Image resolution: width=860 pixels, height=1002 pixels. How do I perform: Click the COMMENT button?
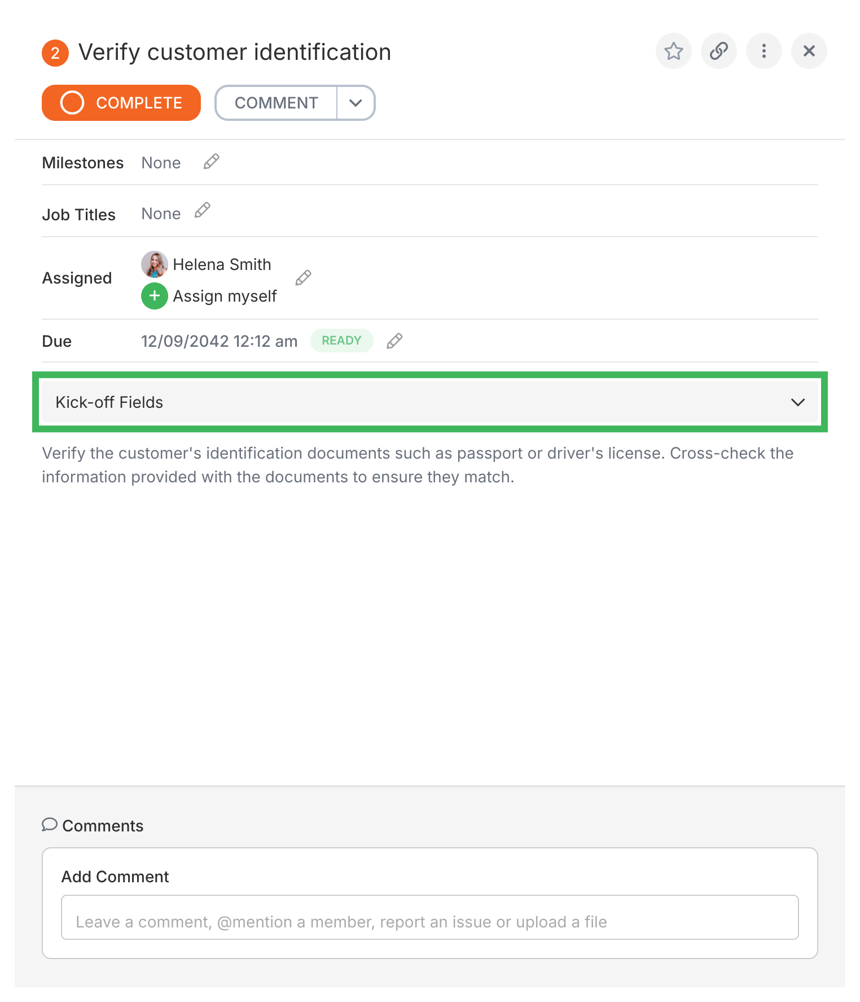point(275,103)
